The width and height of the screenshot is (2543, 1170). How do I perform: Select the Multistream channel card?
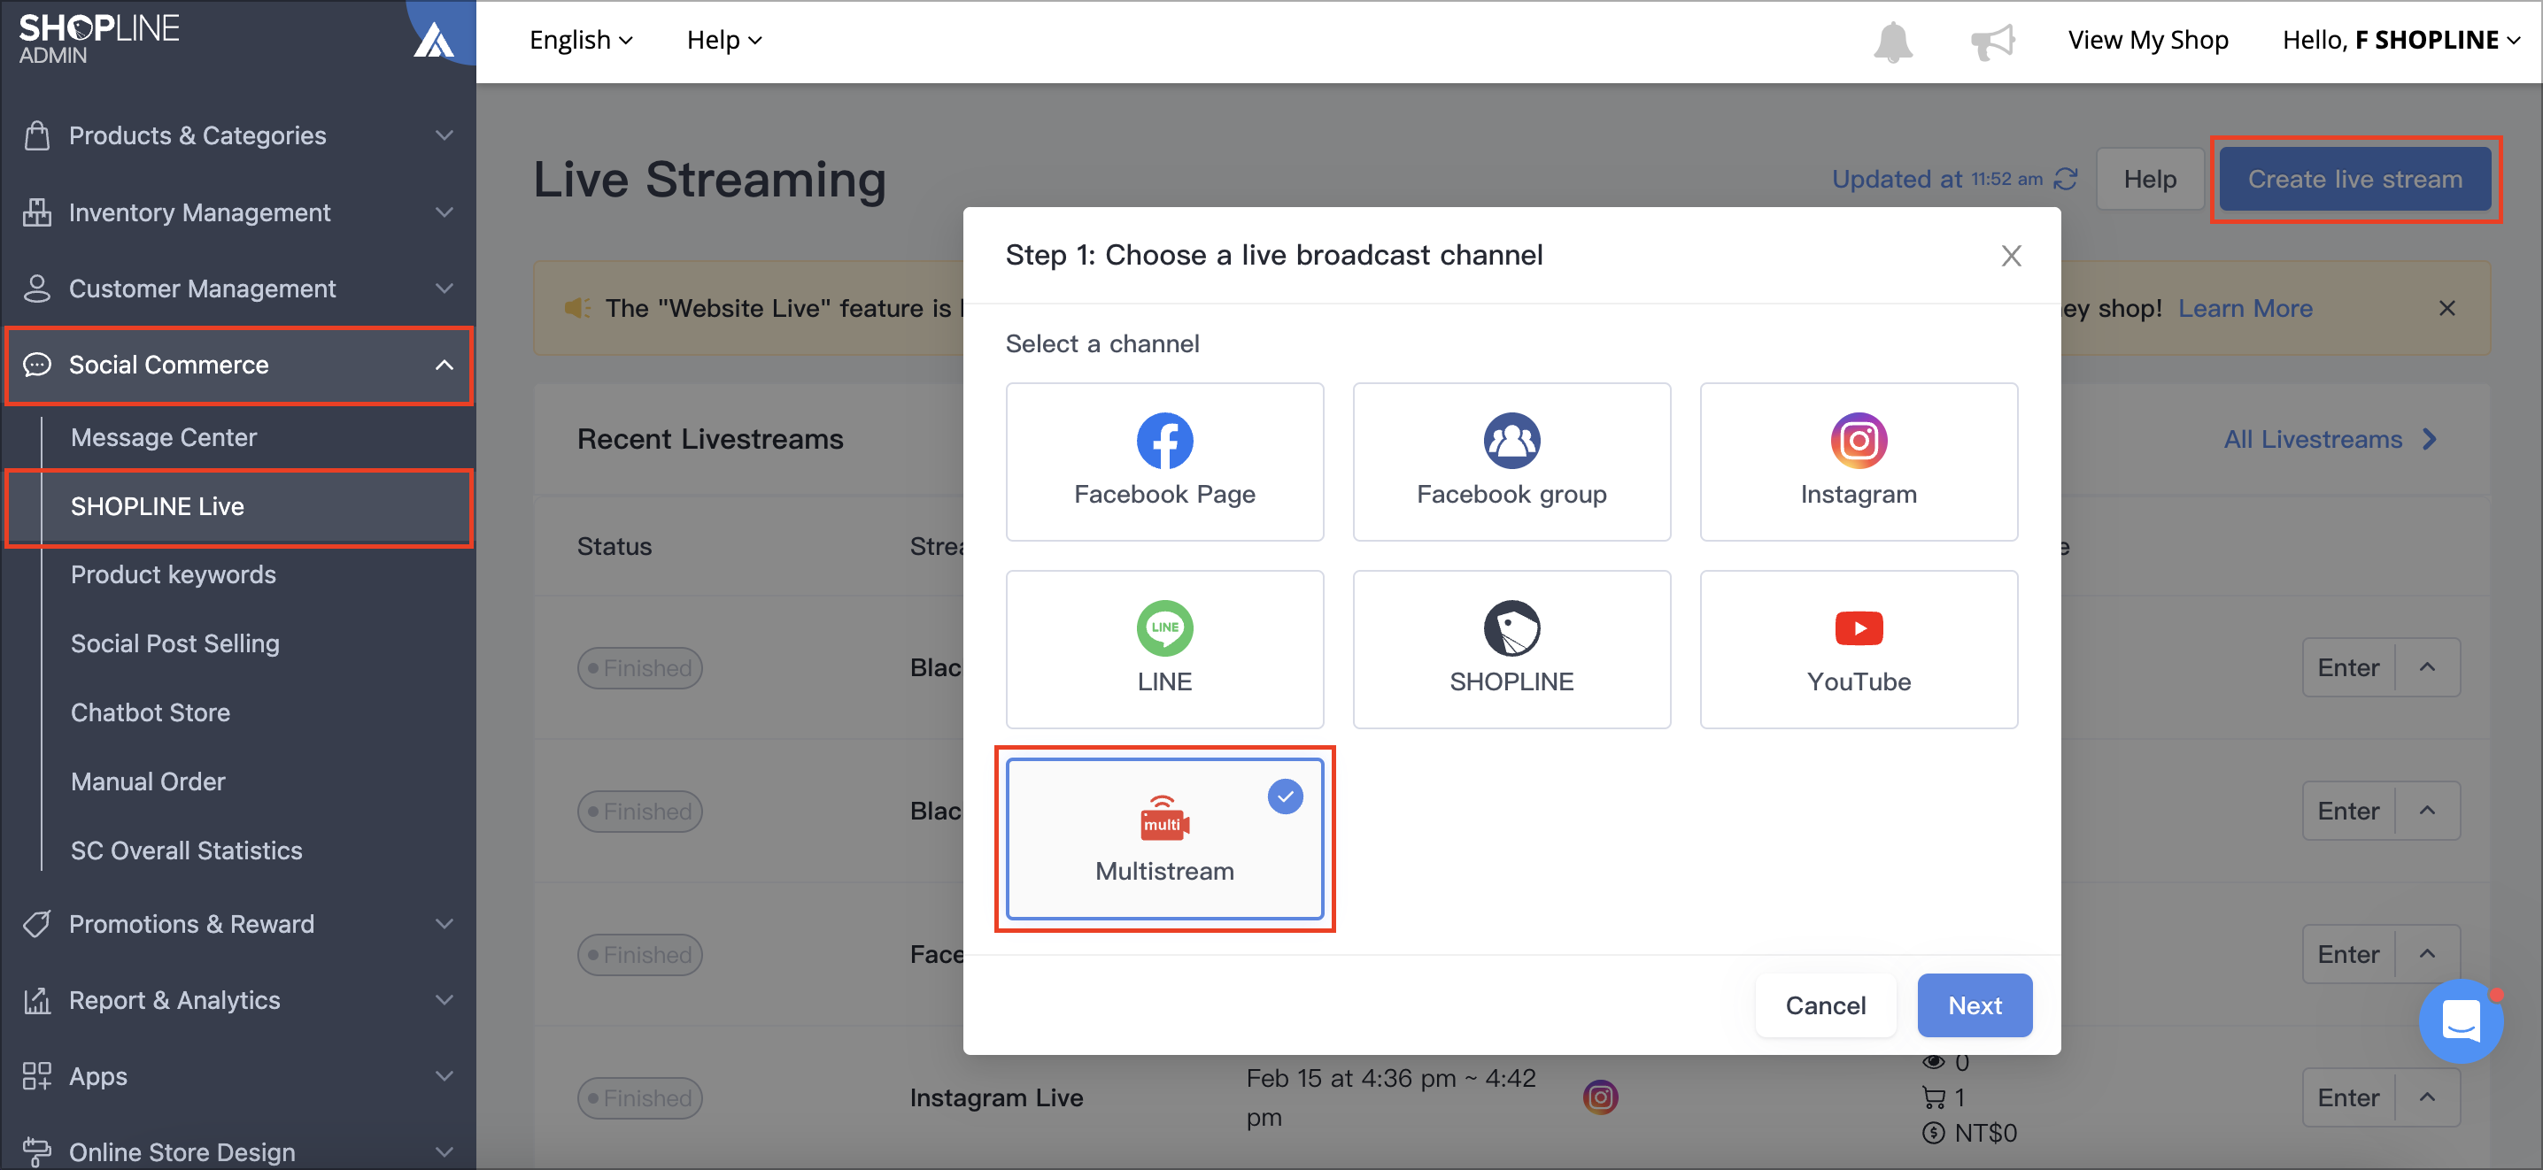[1163, 838]
